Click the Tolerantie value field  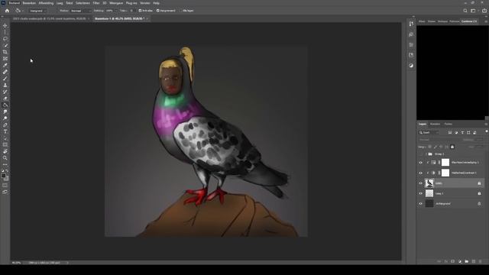coord(132,11)
